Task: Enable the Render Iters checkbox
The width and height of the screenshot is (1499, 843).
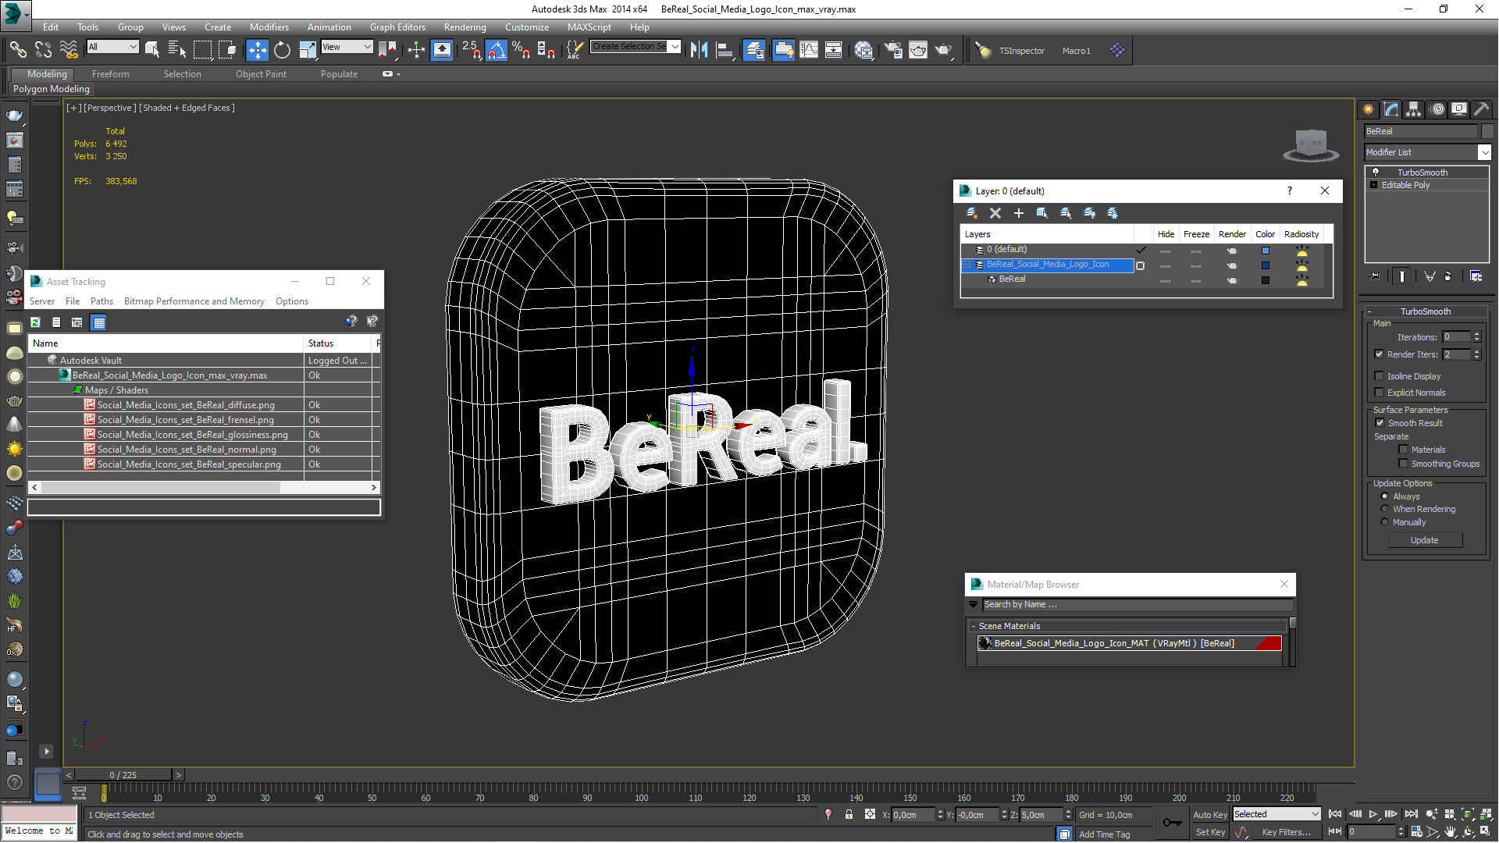Action: pyautogui.click(x=1379, y=354)
